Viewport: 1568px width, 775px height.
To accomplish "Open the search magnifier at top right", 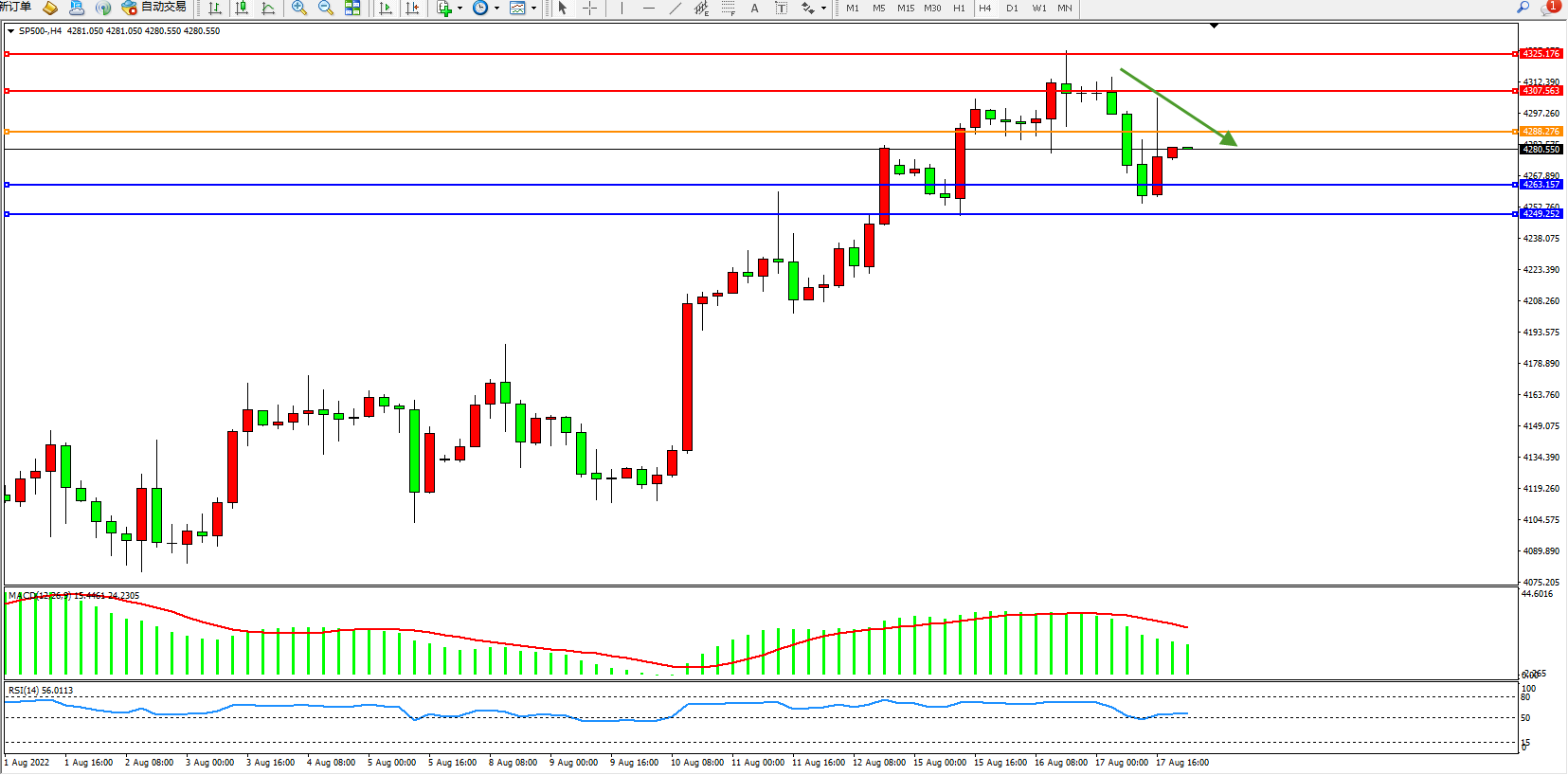I will (1523, 8).
